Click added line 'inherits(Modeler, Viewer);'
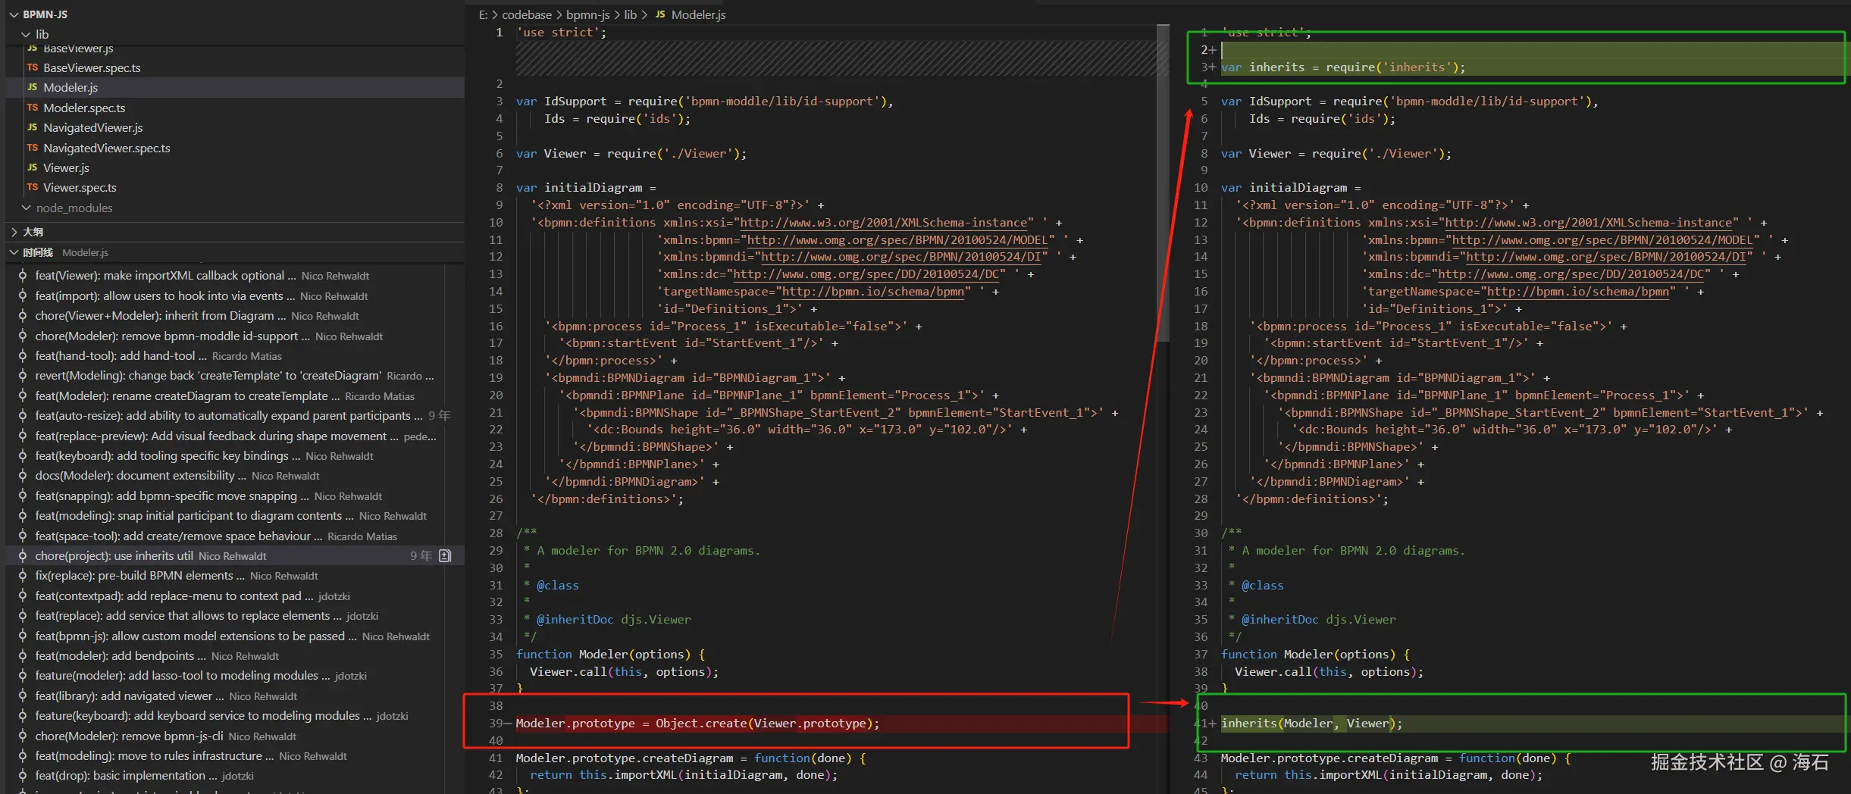This screenshot has height=794, width=1851. (x=1312, y=724)
